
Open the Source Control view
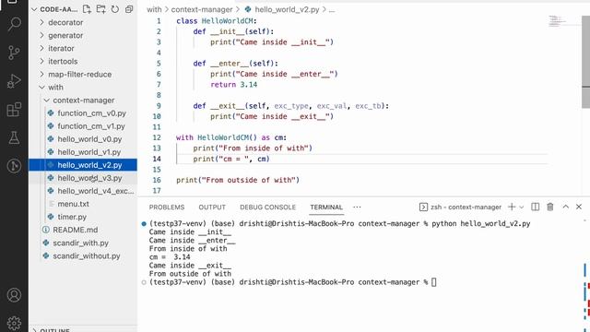click(x=15, y=53)
